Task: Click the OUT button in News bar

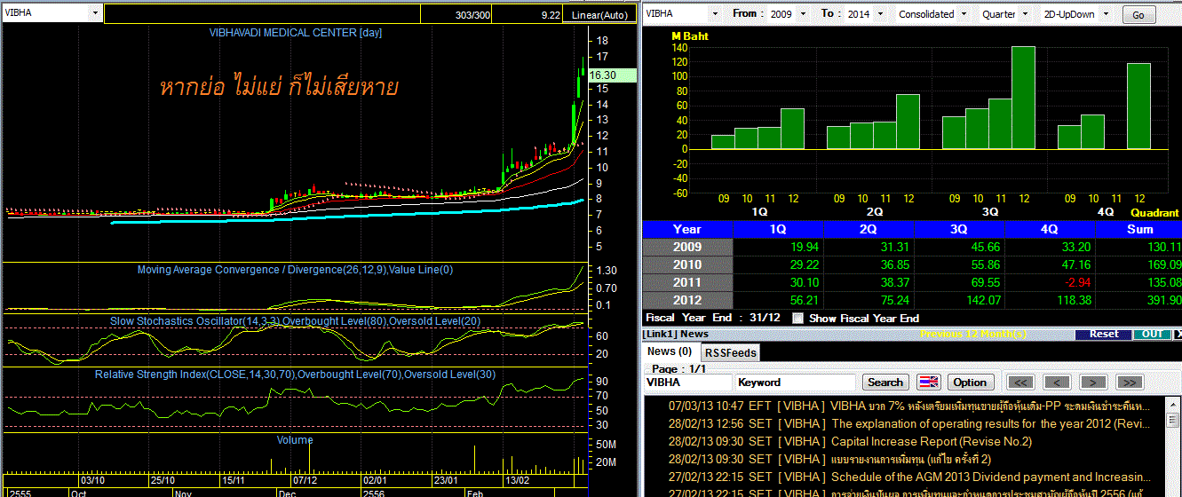Action: tap(1153, 334)
